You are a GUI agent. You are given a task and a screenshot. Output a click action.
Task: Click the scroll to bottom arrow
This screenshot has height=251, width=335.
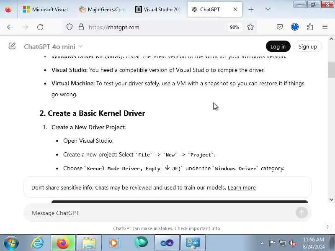point(167,168)
